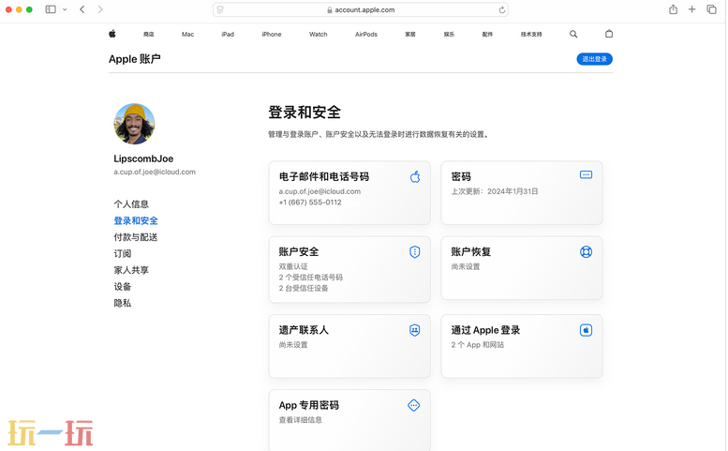Open AirPods in the navigation bar

click(366, 35)
